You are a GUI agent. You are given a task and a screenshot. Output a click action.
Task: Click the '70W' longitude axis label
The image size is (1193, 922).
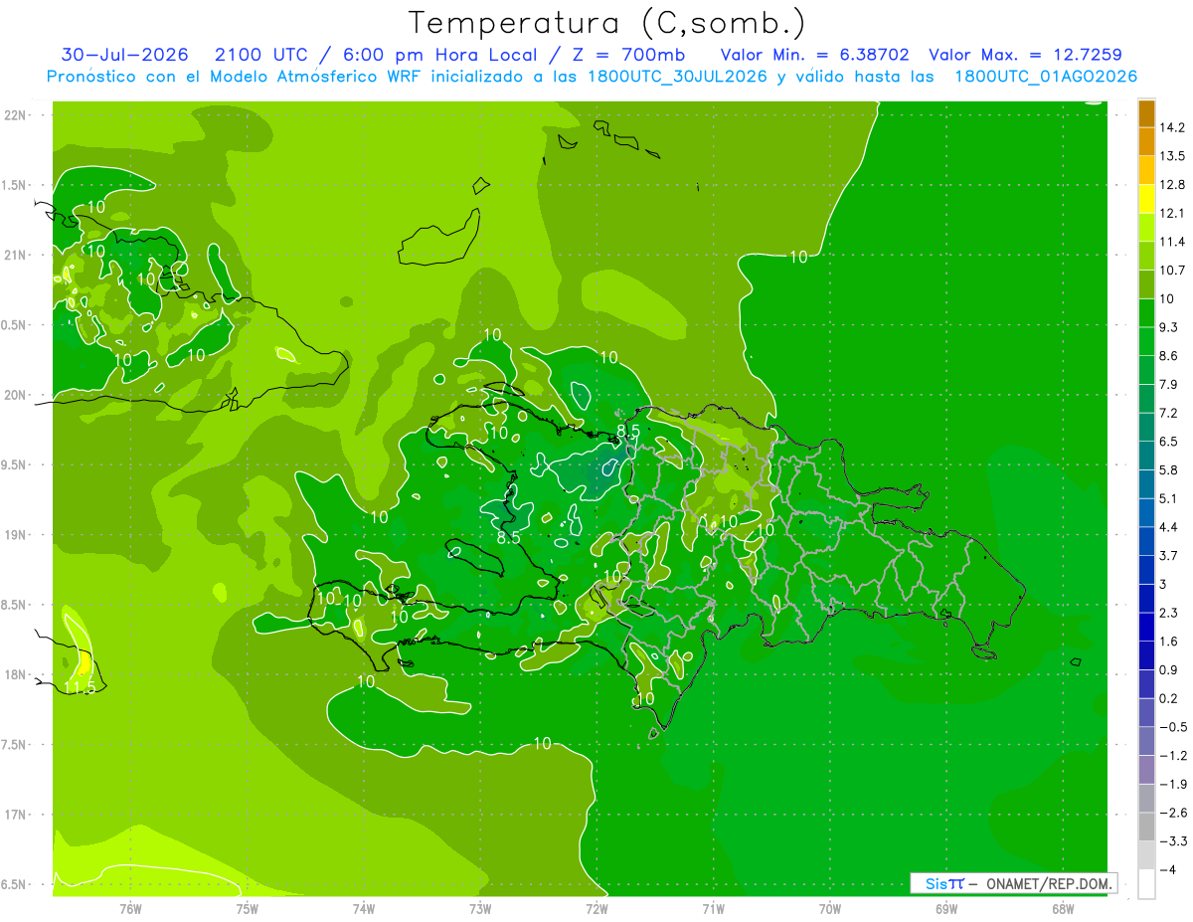[x=830, y=909]
